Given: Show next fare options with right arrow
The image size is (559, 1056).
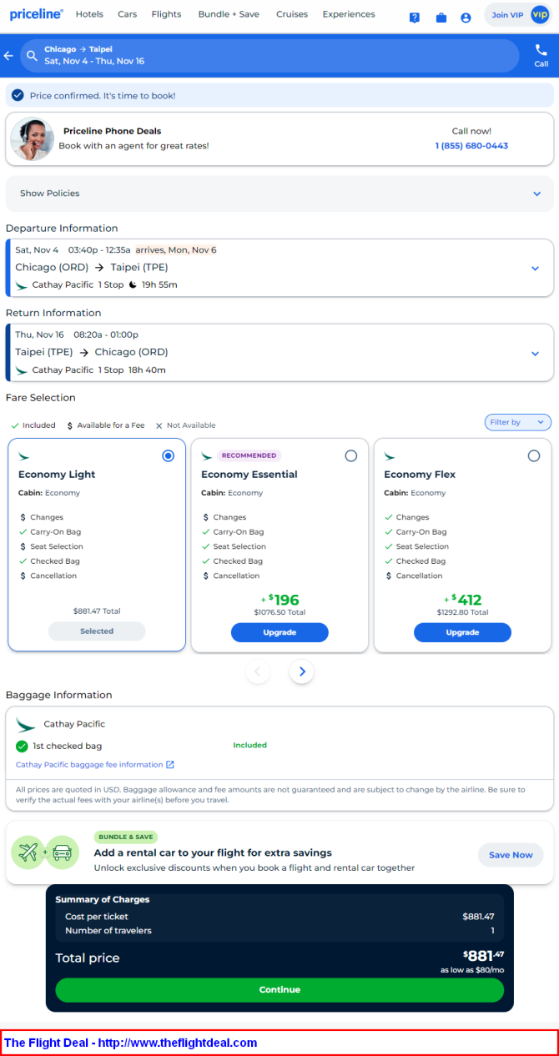Looking at the screenshot, I should (x=302, y=671).
